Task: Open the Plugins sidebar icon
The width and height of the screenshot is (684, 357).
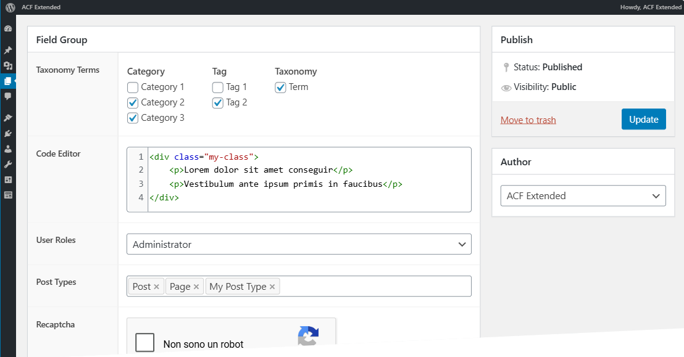Action: 8,133
